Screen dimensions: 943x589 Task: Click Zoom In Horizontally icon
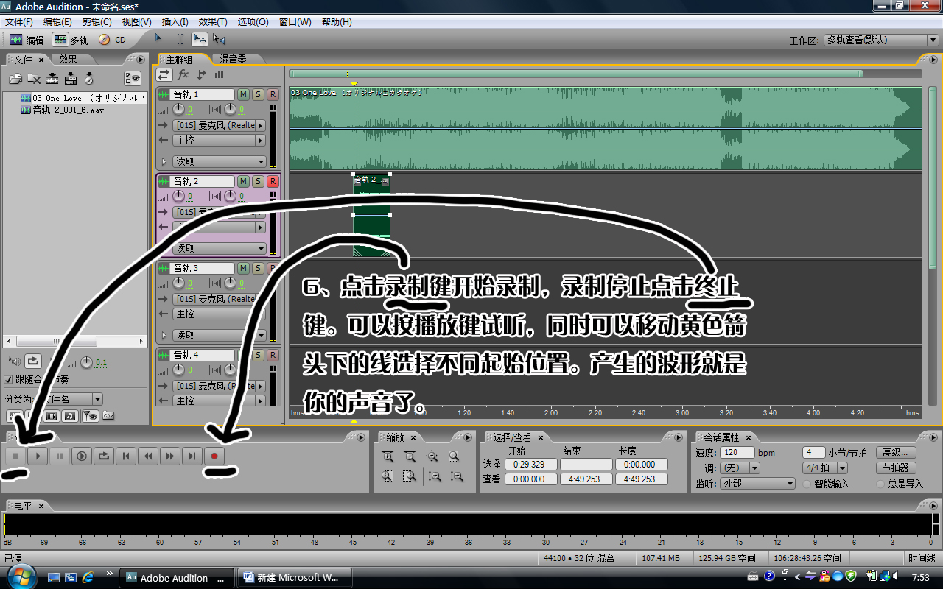point(388,456)
